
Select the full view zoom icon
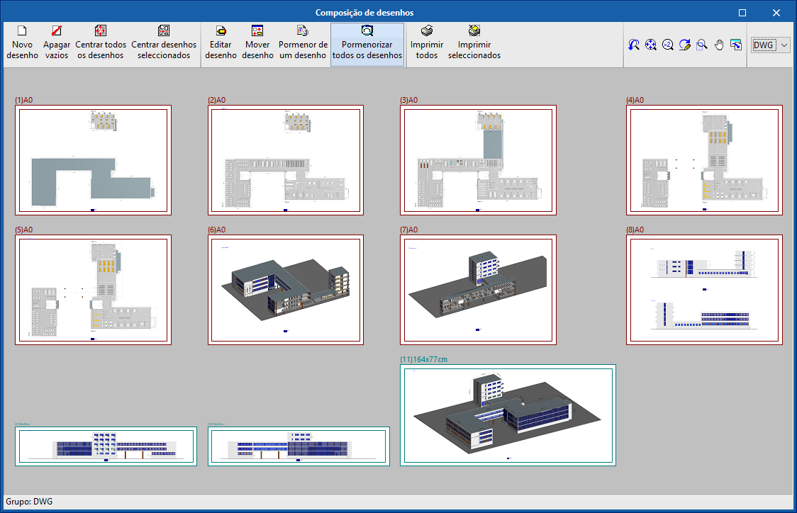click(x=650, y=45)
